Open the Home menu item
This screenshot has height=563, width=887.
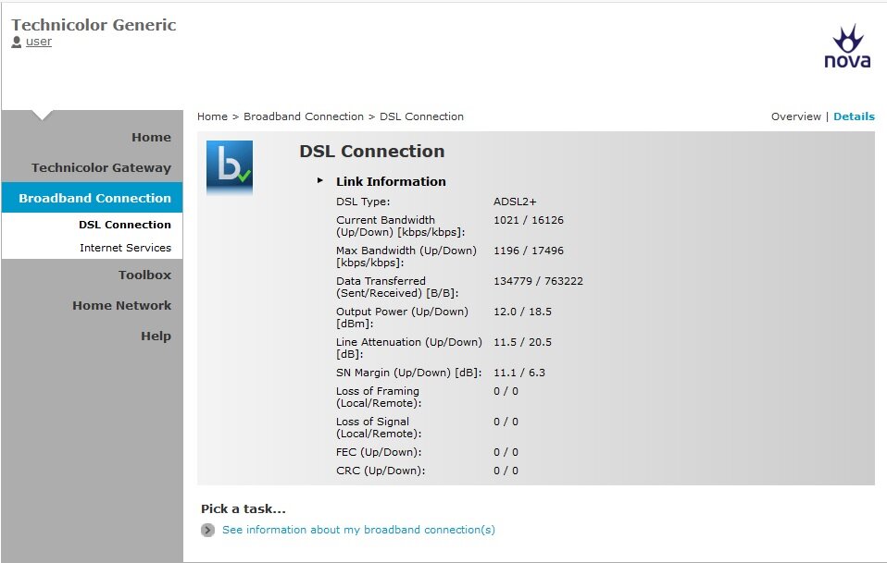[151, 137]
